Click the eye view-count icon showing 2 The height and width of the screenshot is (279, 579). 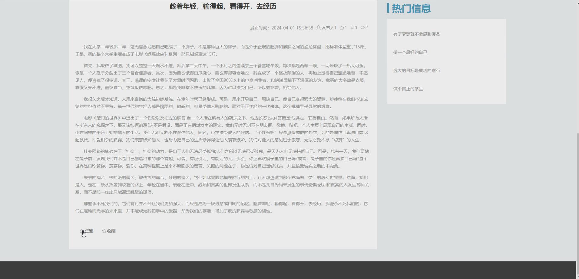pyautogui.click(x=363, y=28)
